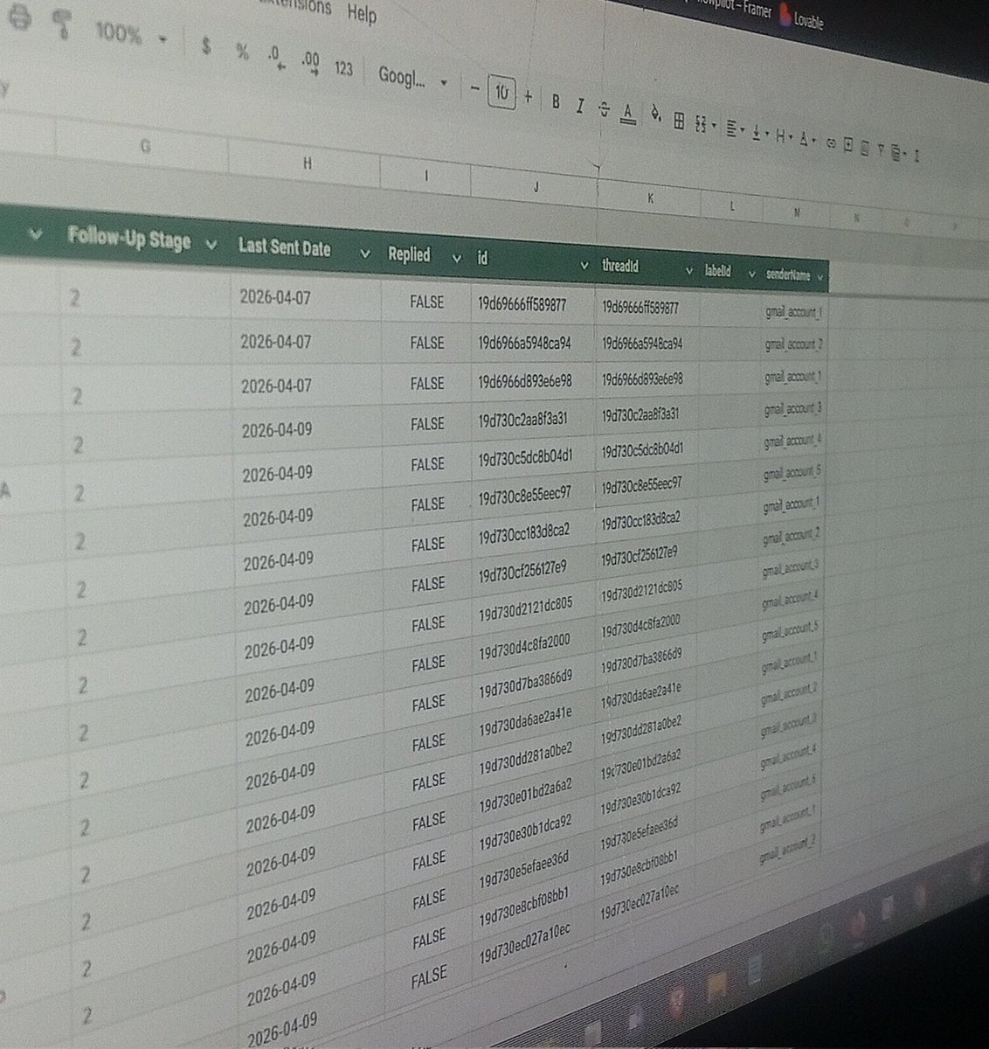989x1049 pixels.
Task: Select column H header
Action: [307, 163]
